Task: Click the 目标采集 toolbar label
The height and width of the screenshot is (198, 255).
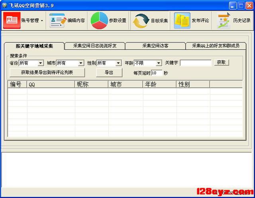Action: 159,21
